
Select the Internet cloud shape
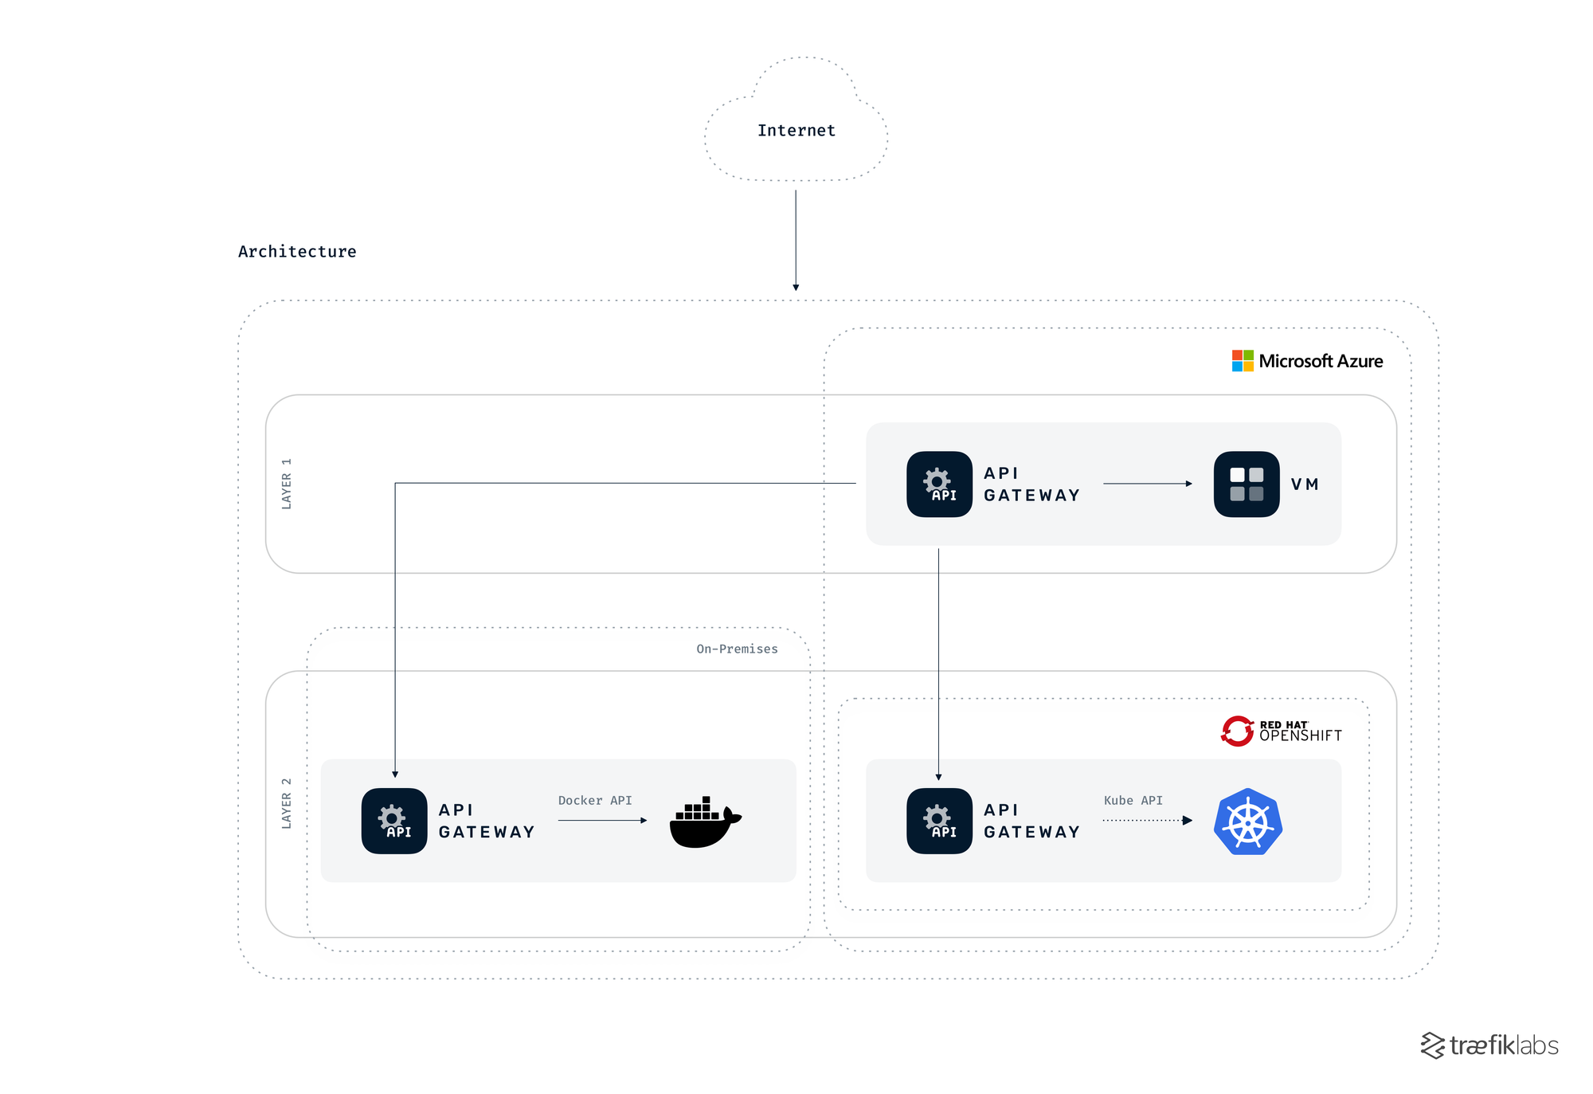[x=796, y=127]
